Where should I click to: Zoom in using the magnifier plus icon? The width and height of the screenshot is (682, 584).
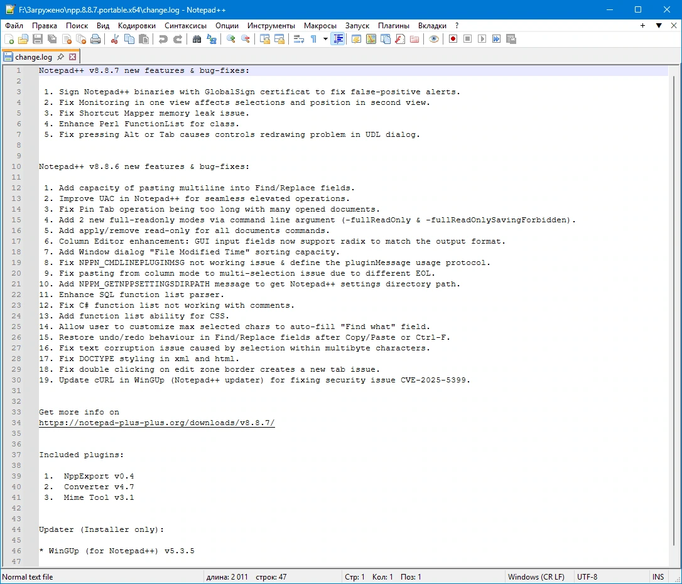coord(231,40)
